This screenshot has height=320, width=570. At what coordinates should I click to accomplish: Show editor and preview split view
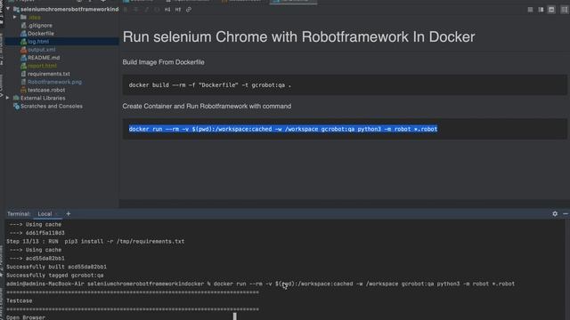(541, 10)
